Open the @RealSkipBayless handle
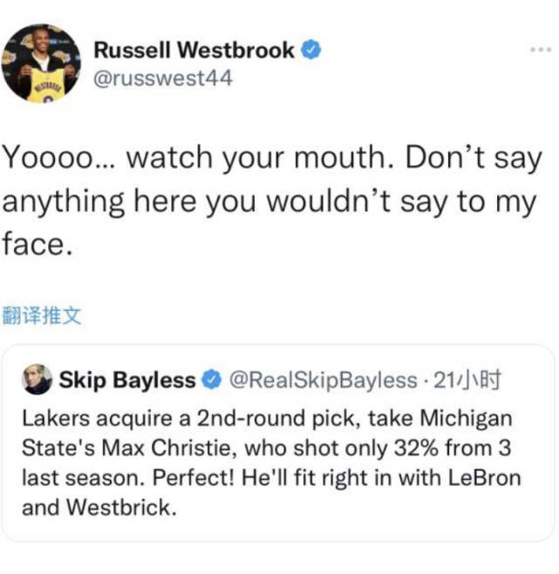The image size is (559, 574). click(x=324, y=380)
